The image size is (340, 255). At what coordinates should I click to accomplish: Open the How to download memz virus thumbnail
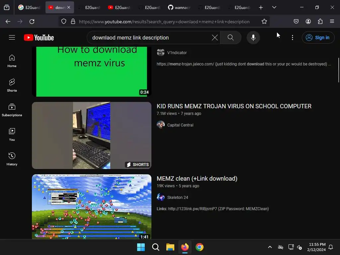point(92,72)
